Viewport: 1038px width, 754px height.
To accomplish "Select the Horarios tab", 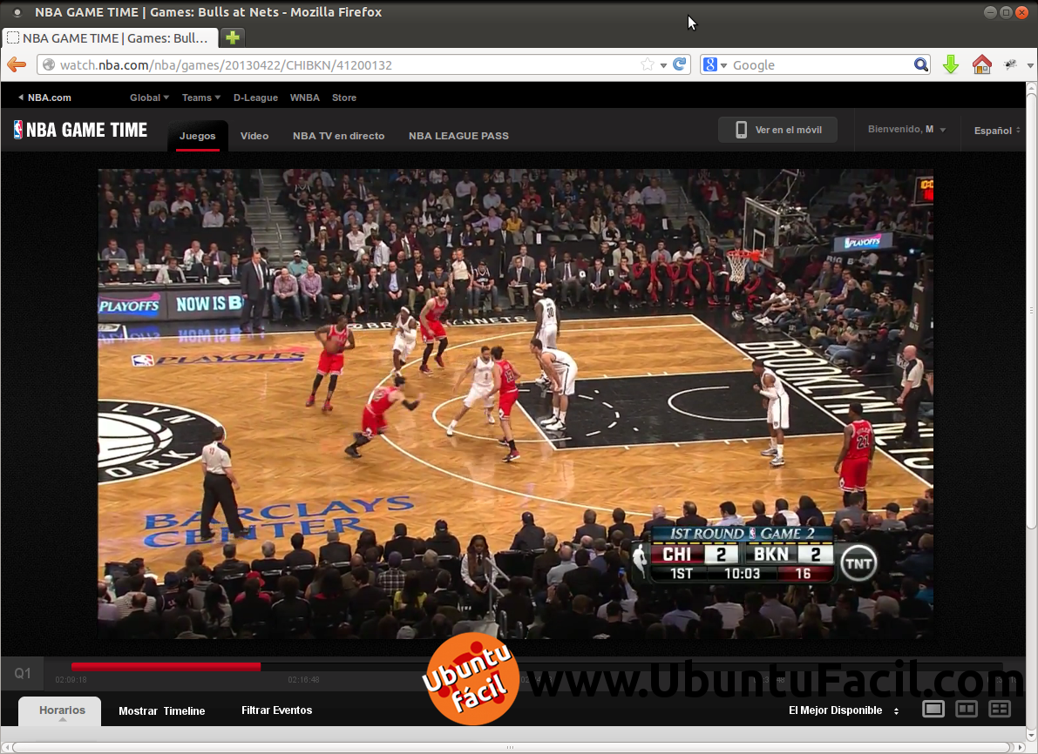I will [60, 711].
